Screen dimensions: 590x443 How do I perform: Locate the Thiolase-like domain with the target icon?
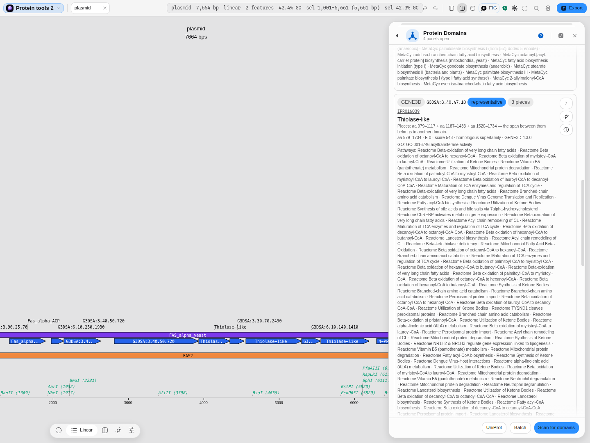566,116
